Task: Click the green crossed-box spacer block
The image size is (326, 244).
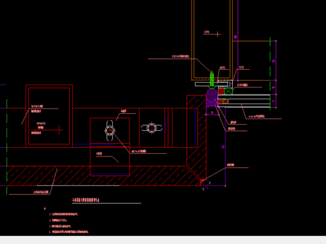Action: click(x=228, y=91)
